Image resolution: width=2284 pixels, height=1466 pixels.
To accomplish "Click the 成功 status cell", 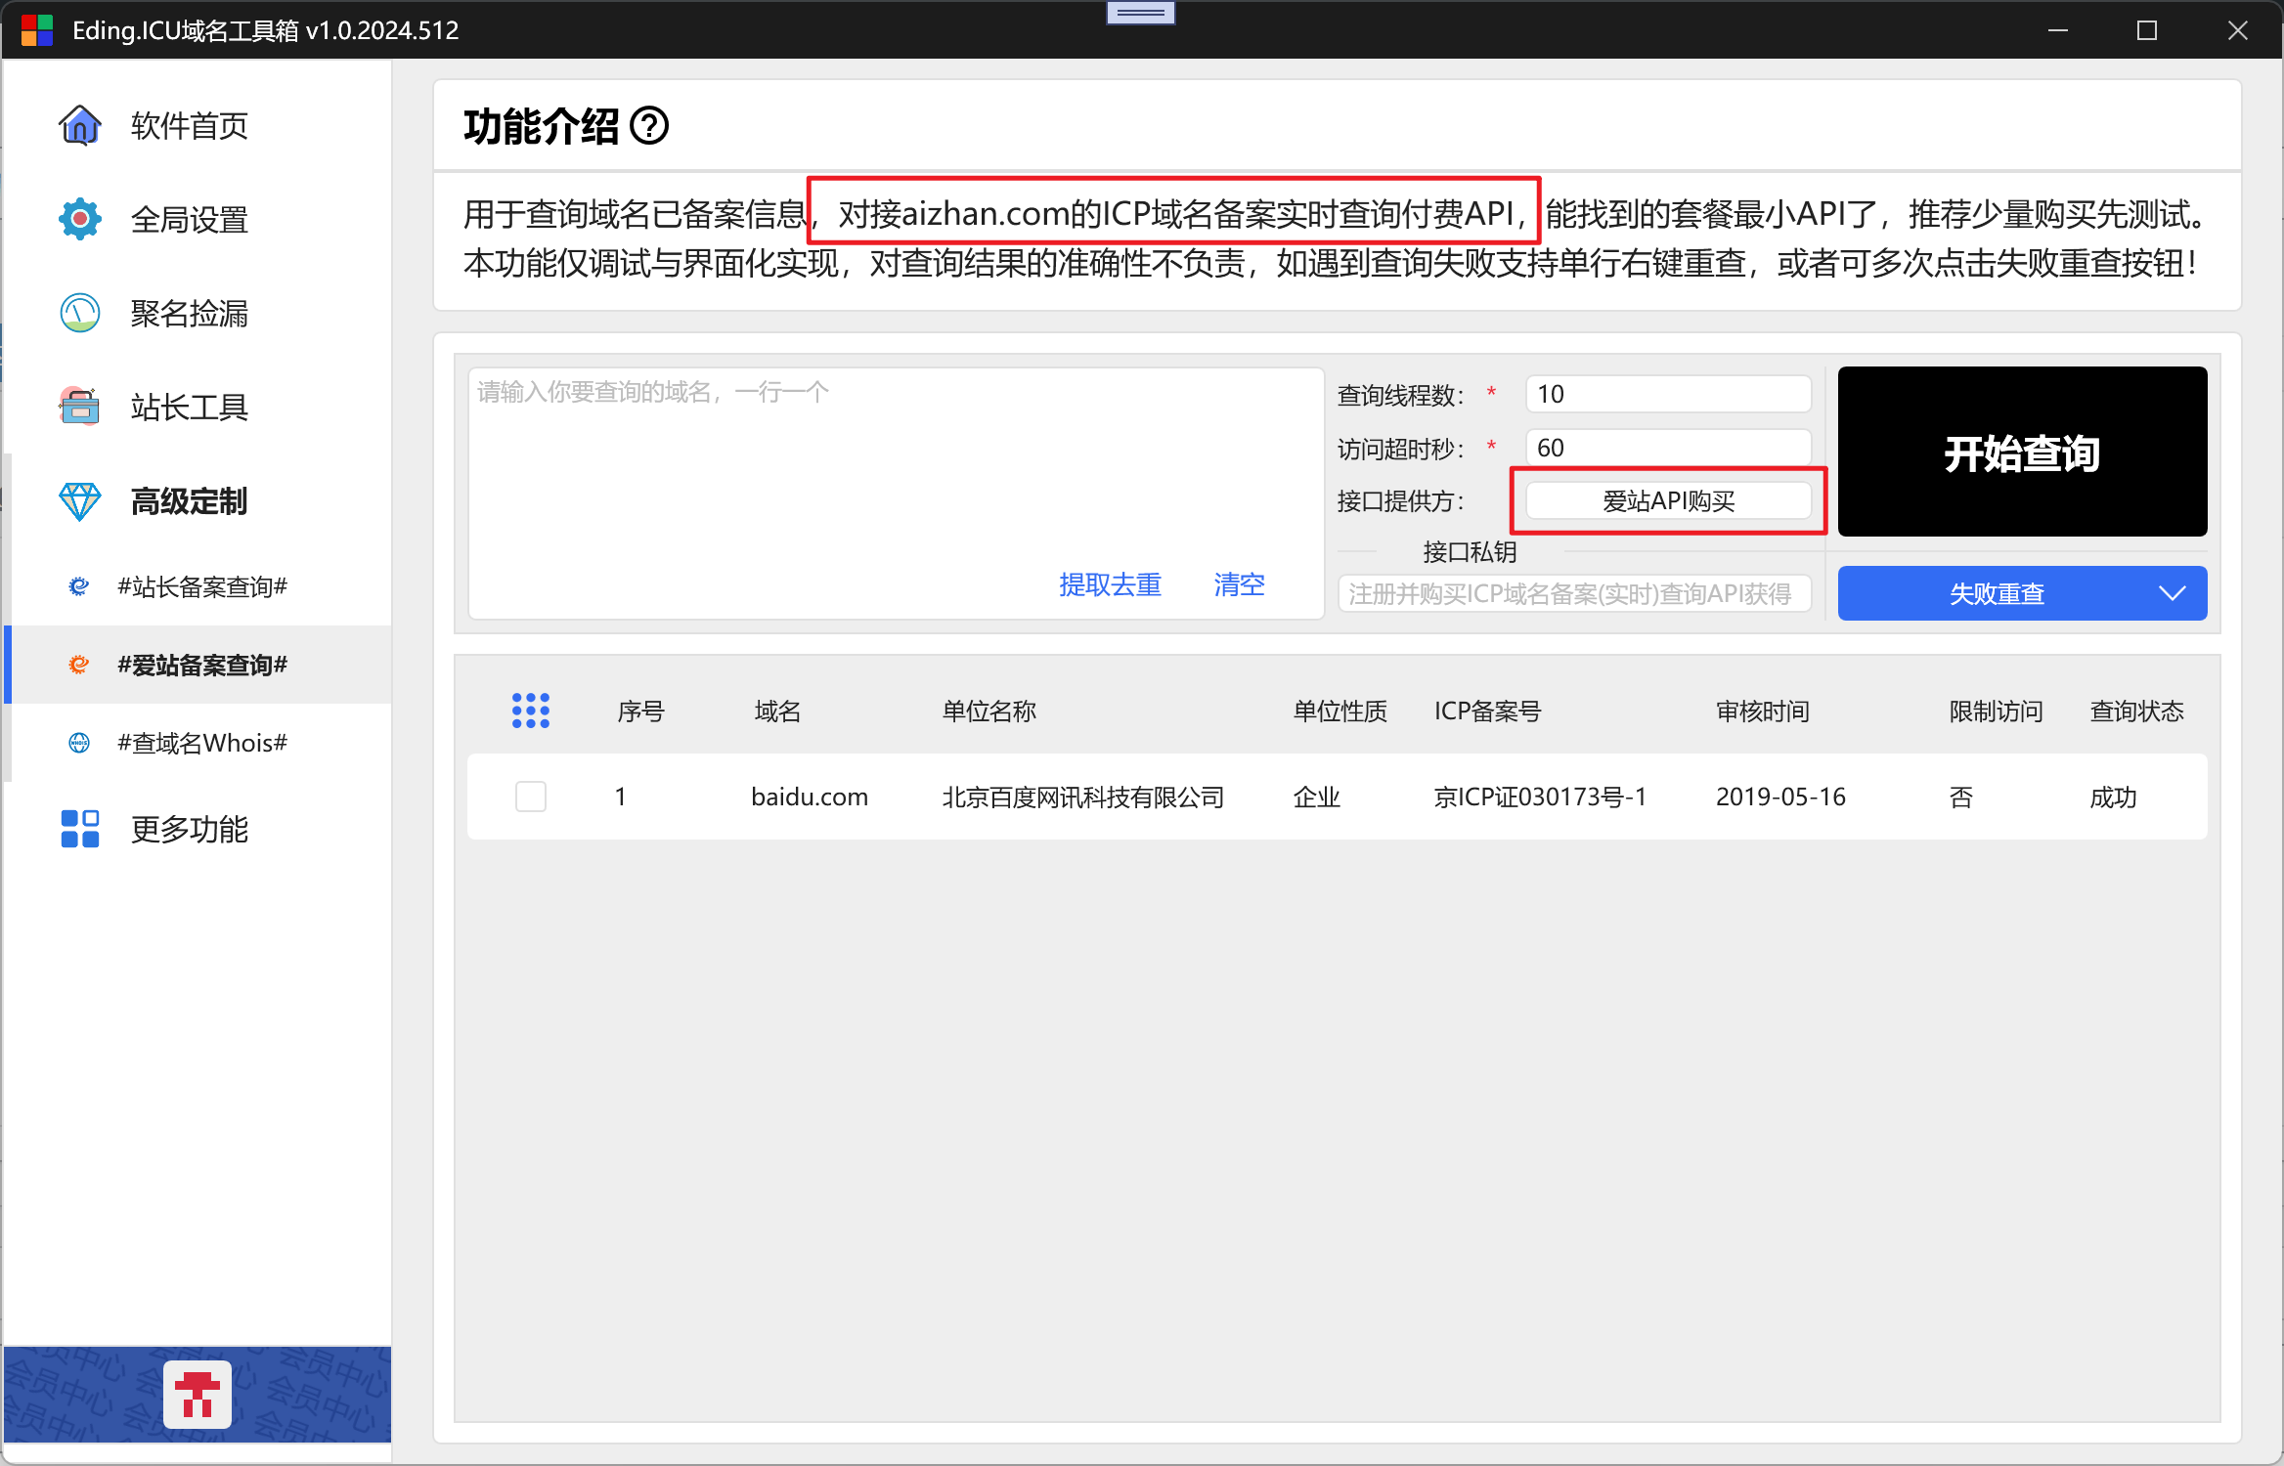I will click(x=2113, y=797).
